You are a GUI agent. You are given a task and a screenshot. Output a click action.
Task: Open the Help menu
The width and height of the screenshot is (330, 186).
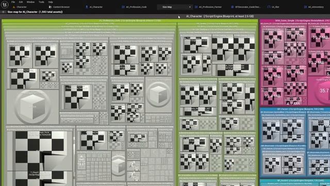[x=51, y=2]
